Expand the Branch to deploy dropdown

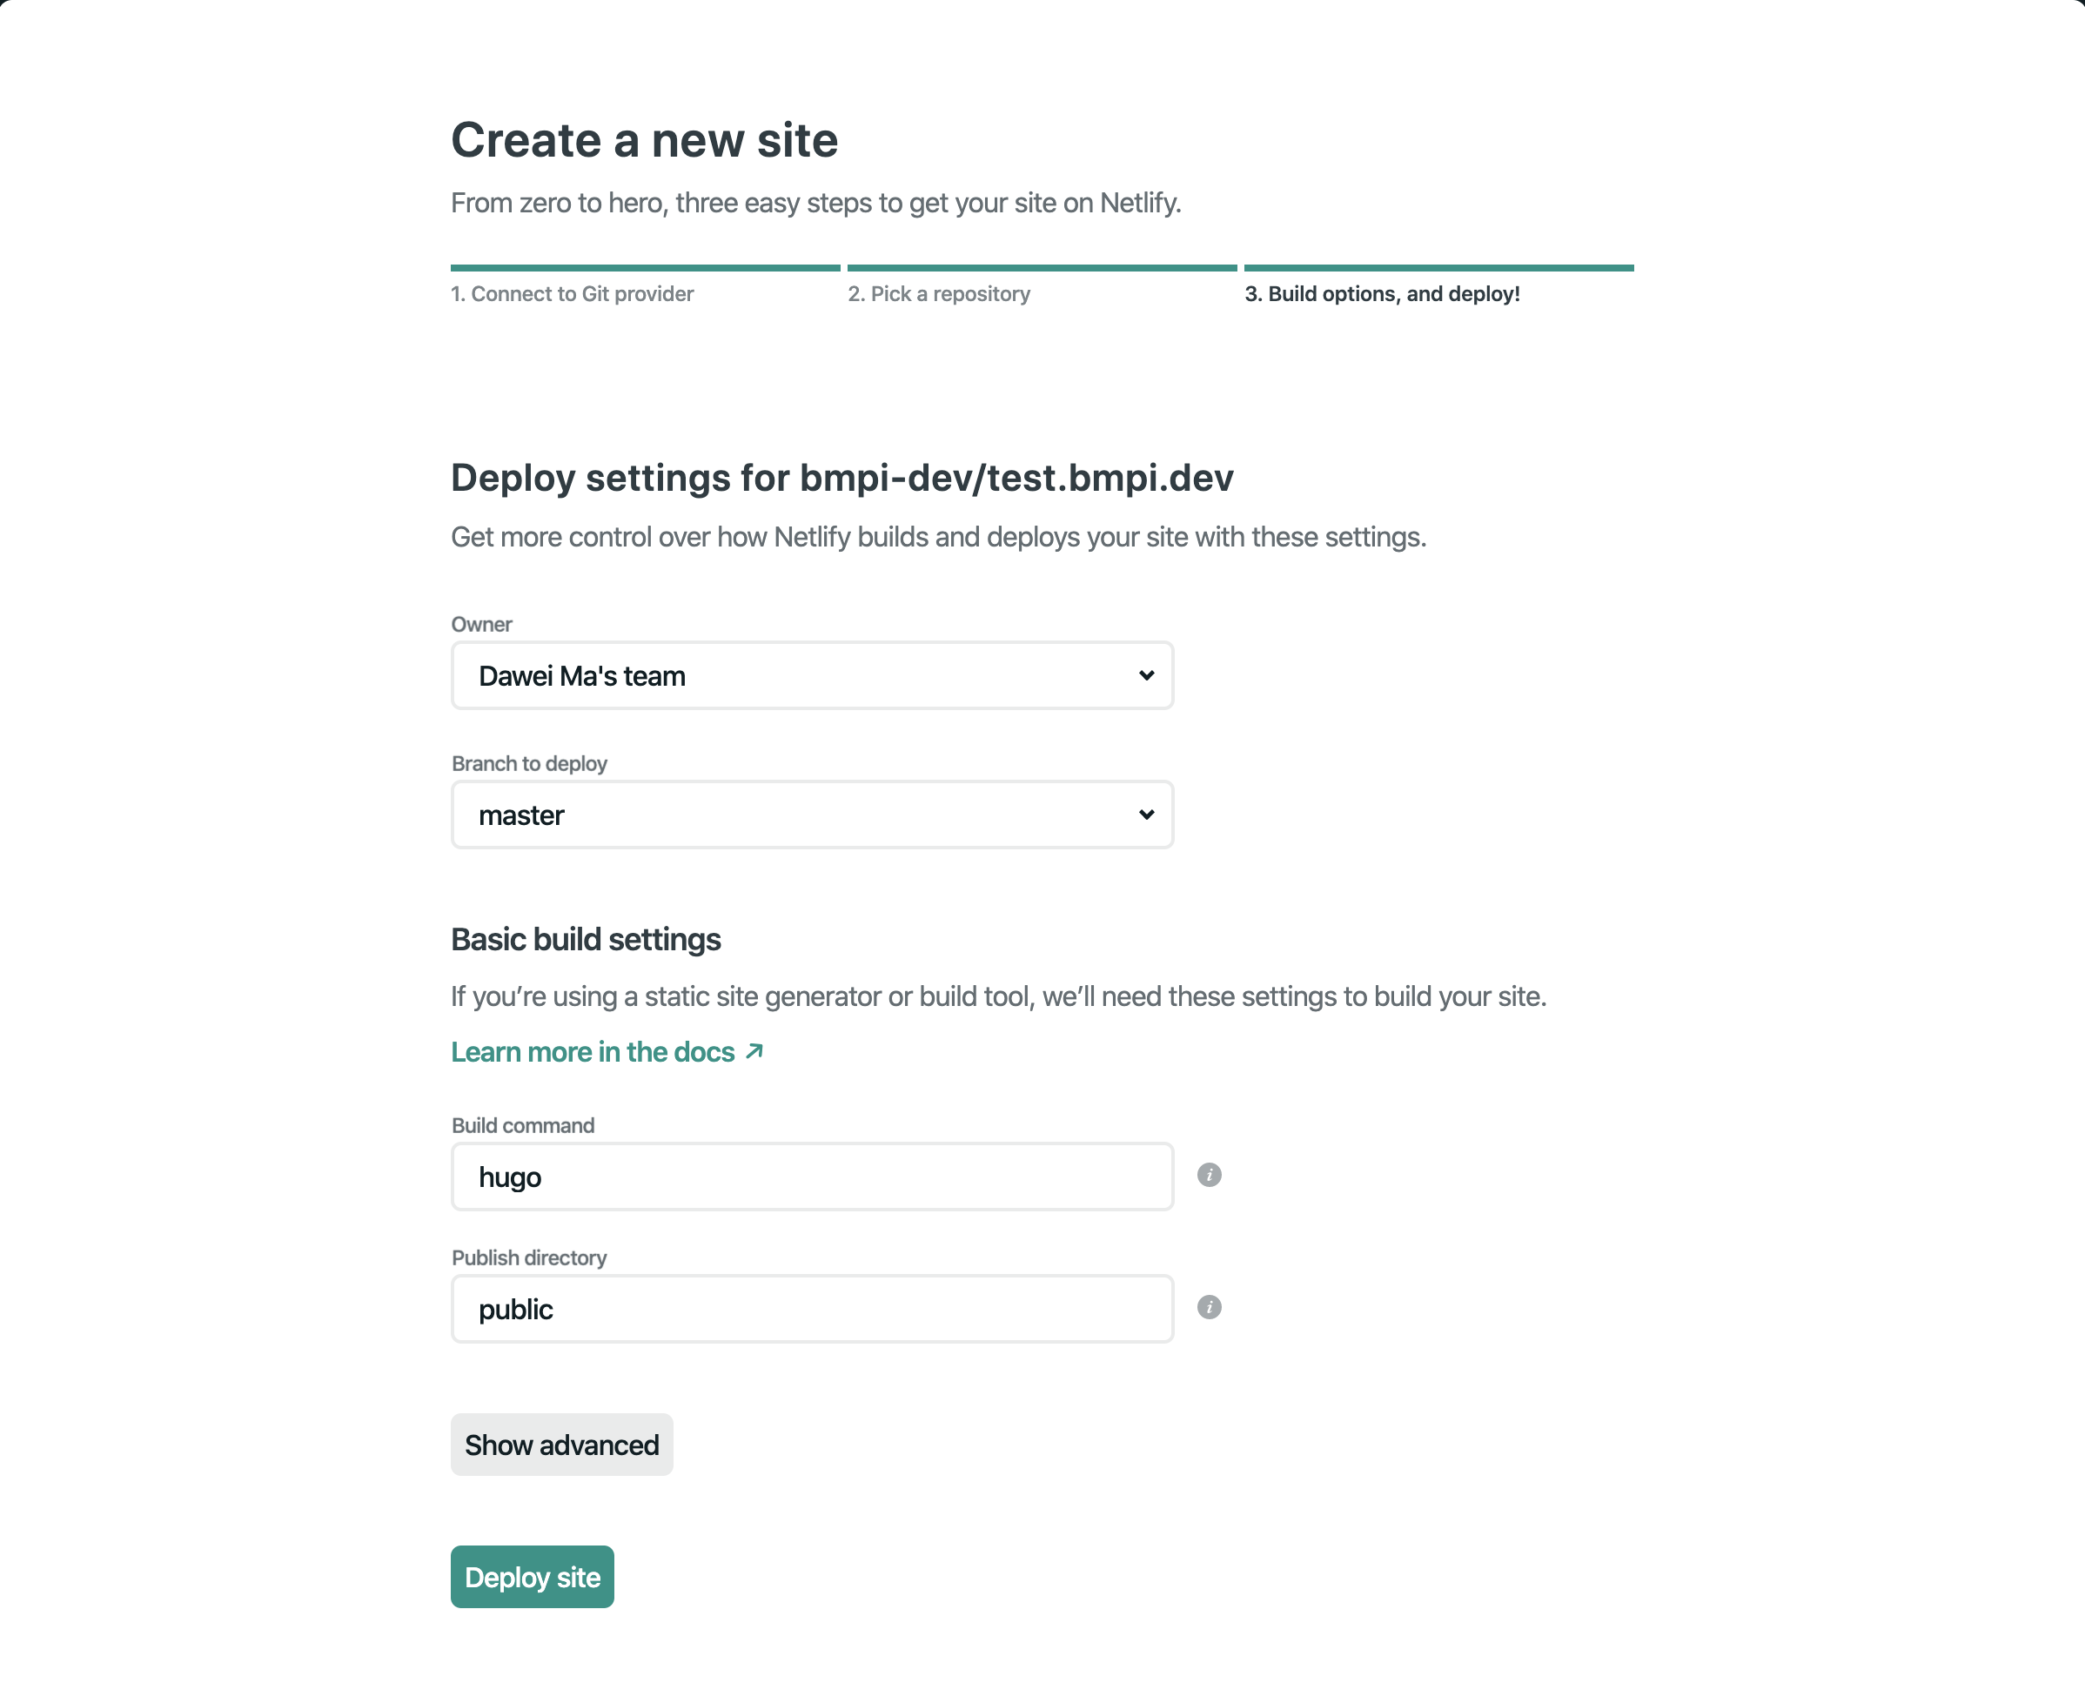coord(811,815)
